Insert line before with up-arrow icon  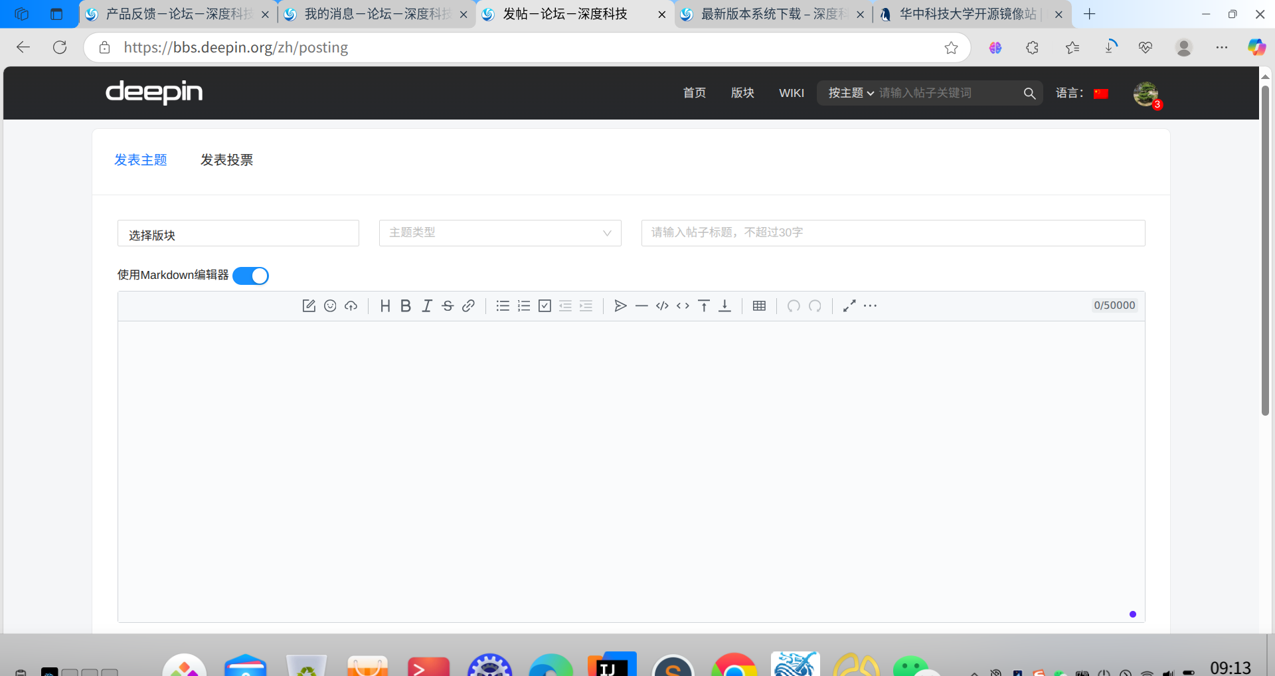pos(704,305)
